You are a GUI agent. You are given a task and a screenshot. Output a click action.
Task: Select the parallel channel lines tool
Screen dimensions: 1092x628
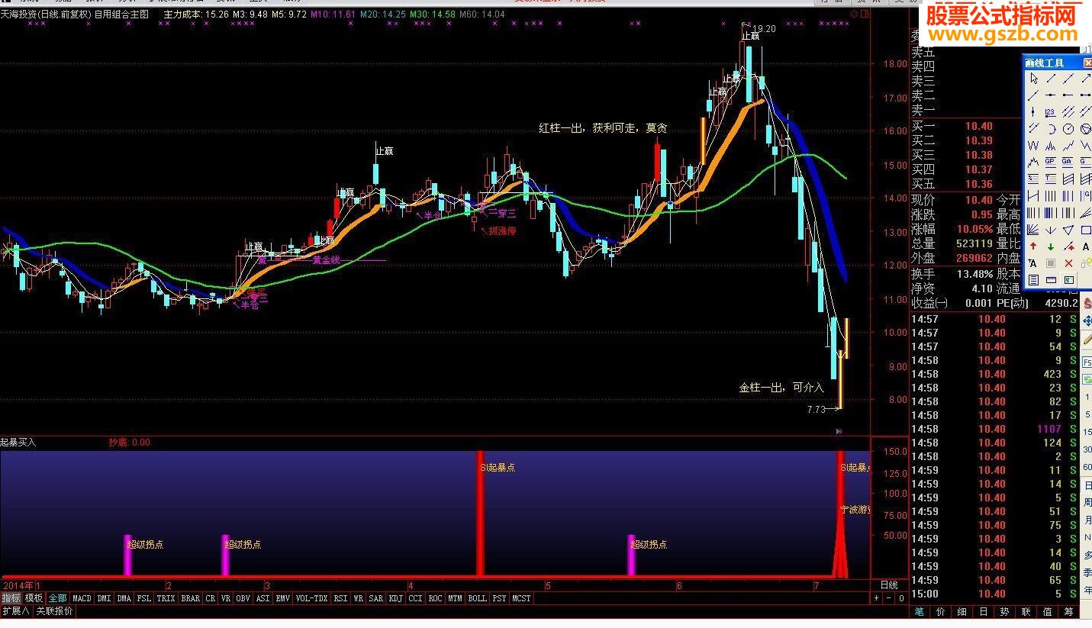pos(1068,112)
